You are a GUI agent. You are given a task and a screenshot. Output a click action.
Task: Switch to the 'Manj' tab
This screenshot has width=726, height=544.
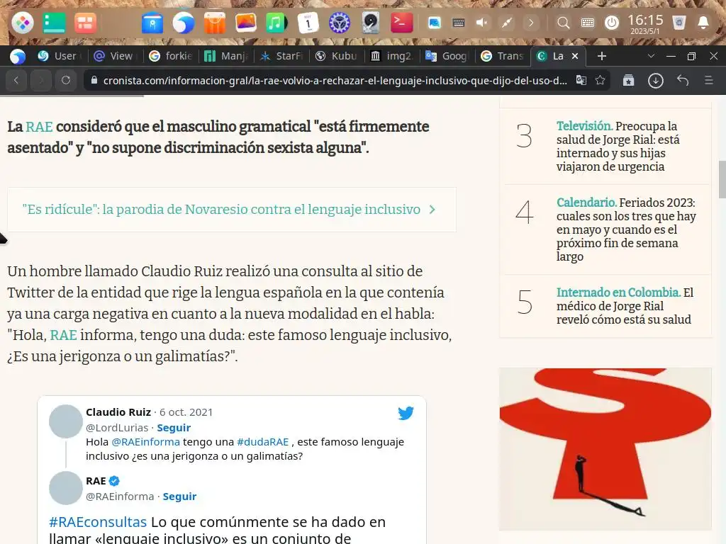[226, 56]
